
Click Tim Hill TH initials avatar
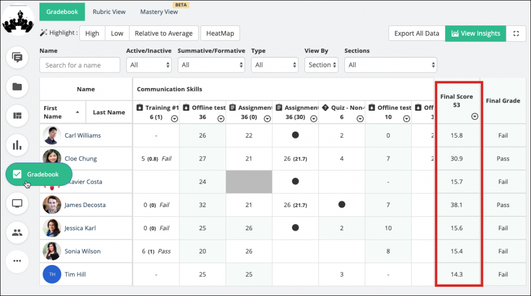(x=52, y=274)
